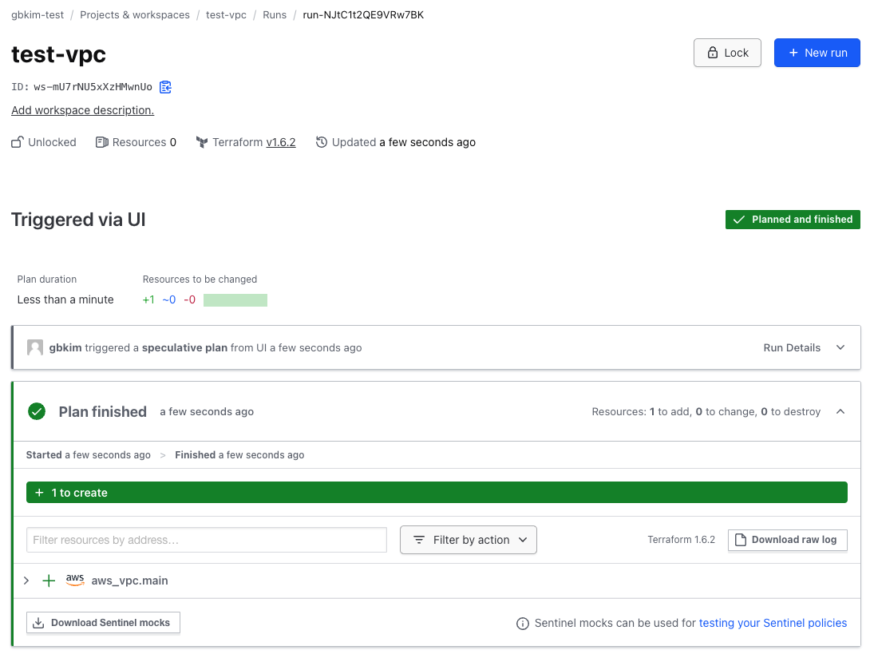Lock the workspace with Lock button
The width and height of the screenshot is (870, 654).
(x=727, y=53)
